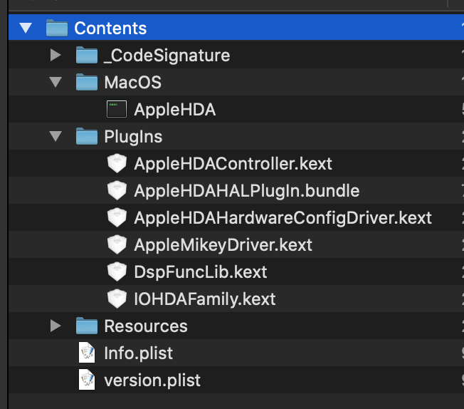Viewport: 464px width, 409px height.
Task: Click the DspFuncLib.kext shield icon
Action: click(116, 272)
